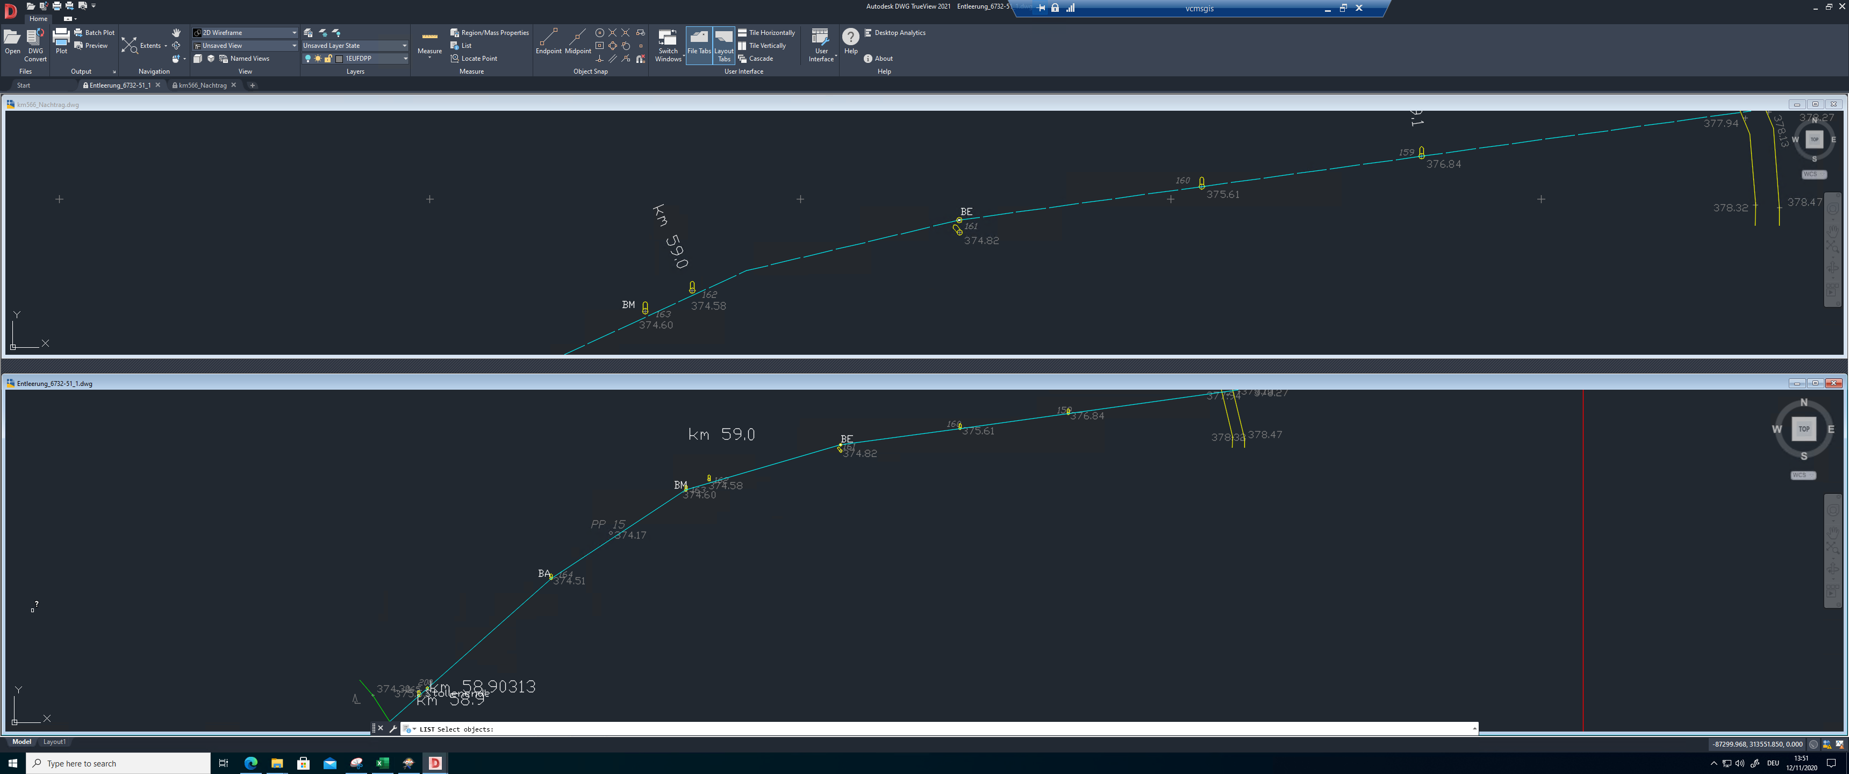Select the Model layout tab
The width and height of the screenshot is (1849, 774).
click(x=21, y=742)
